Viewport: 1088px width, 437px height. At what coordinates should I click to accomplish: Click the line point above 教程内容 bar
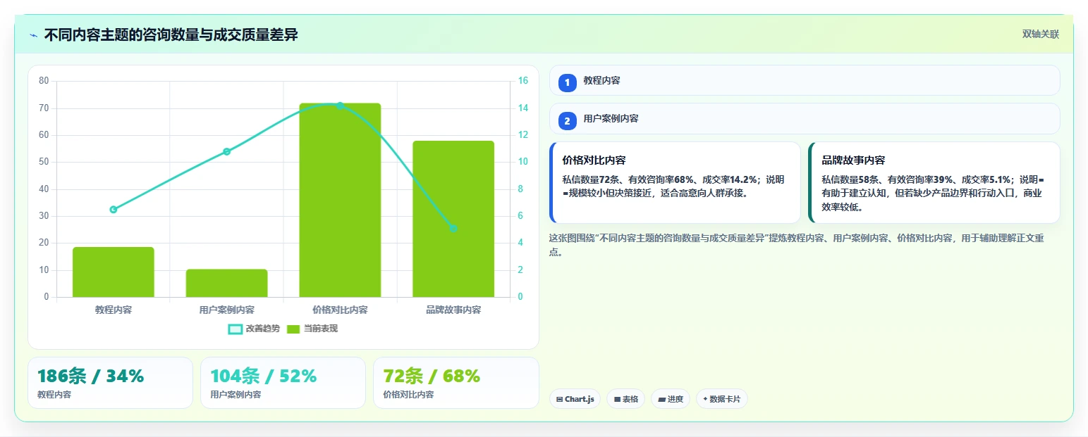[x=114, y=210]
